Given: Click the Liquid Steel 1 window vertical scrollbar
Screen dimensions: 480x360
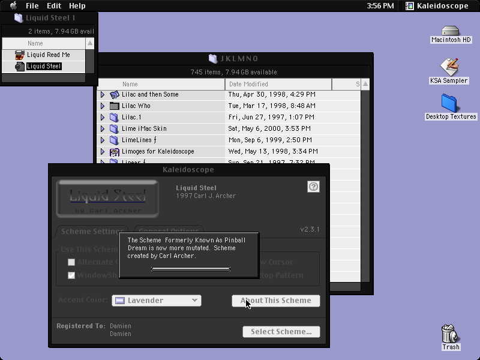Looking at the screenshot, I should tap(90, 61).
